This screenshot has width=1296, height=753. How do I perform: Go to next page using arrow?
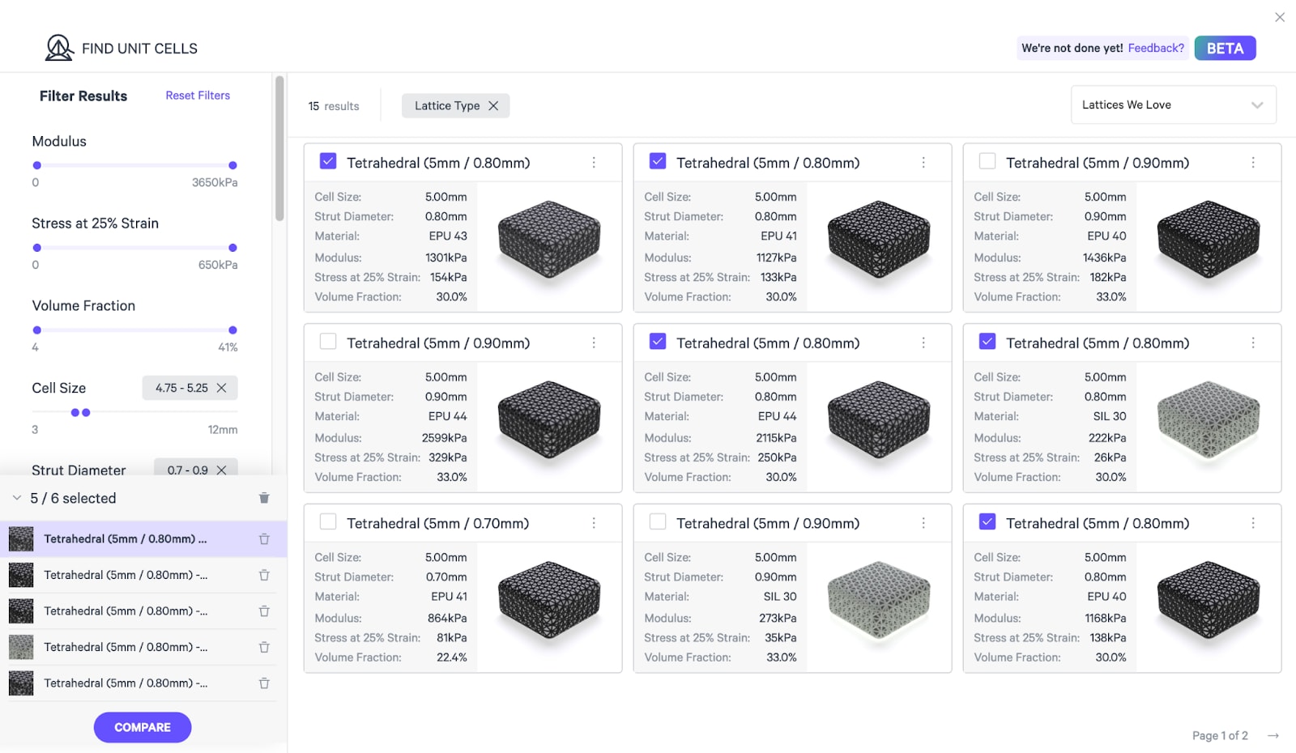tap(1273, 735)
